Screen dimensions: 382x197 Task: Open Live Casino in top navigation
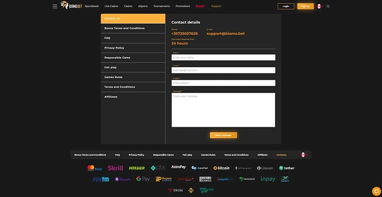click(x=111, y=6)
